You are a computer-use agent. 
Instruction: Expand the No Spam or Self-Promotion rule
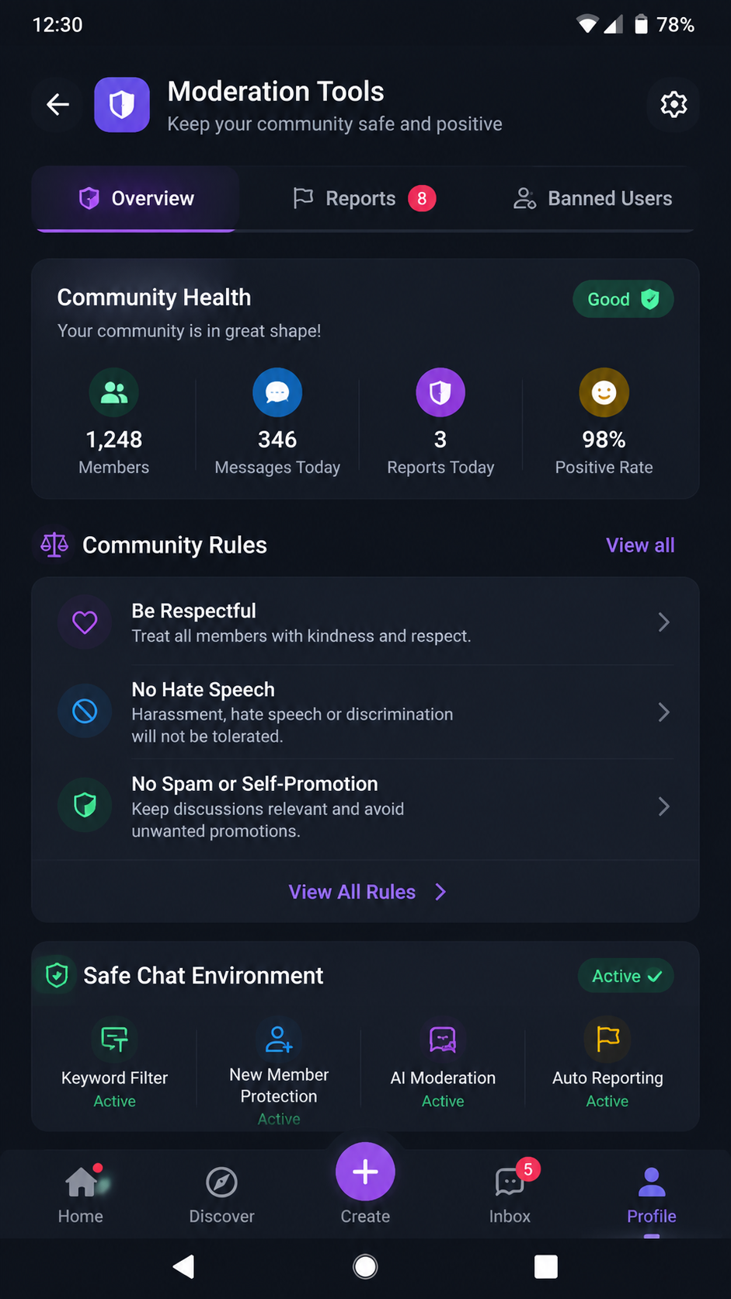(365, 806)
